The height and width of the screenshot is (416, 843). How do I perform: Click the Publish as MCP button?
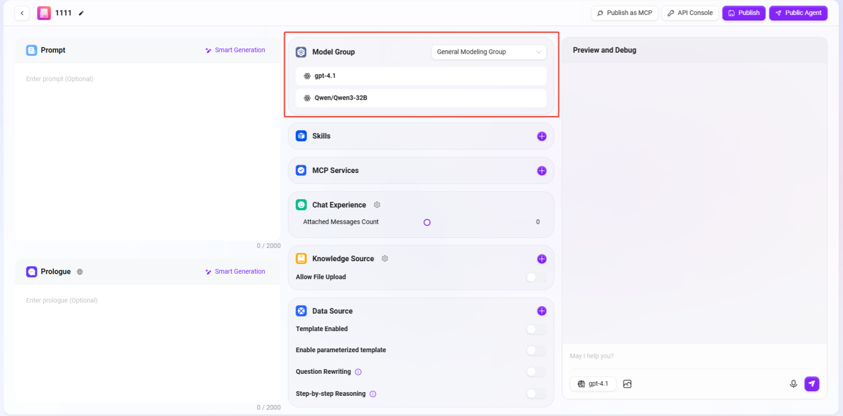[624, 13]
